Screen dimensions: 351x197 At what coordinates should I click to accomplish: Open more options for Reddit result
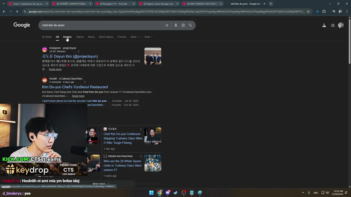pos(85,82)
